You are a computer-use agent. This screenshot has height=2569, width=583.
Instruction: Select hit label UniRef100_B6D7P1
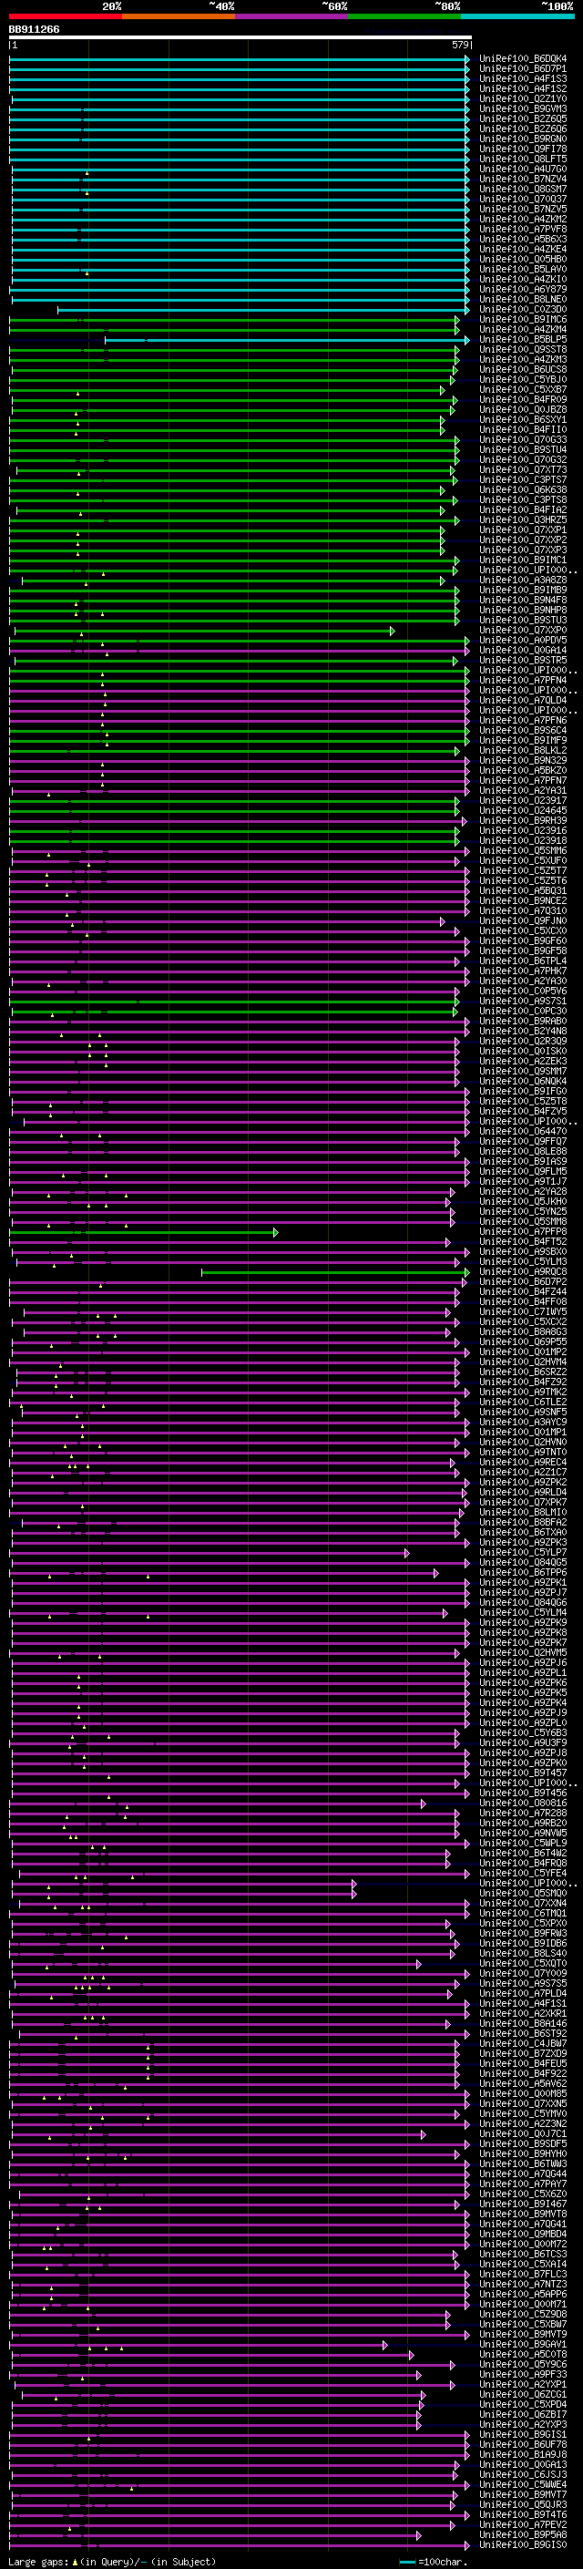point(523,69)
